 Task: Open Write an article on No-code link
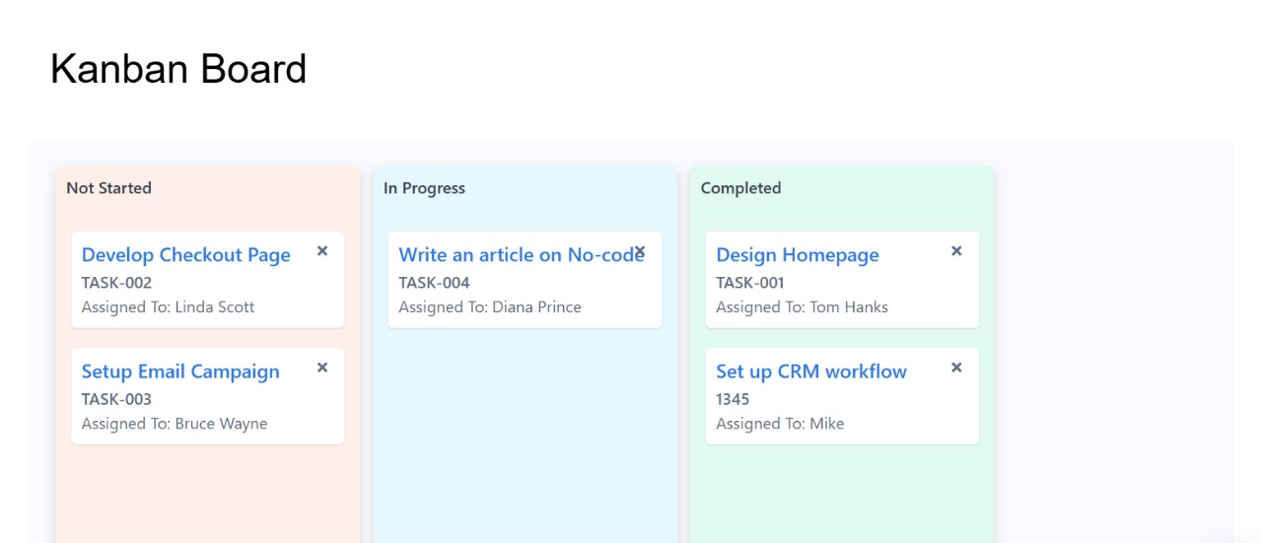(x=522, y=255)
